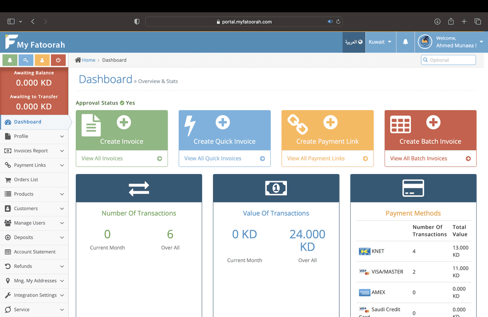Image resolution: width=488 pixels, height=317 pixels.
Task: Click the VISA/MASTER payment method row label
Action: click(387, 272)
